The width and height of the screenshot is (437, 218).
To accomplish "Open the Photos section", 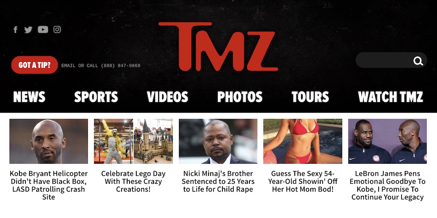I will click(240, 97).
